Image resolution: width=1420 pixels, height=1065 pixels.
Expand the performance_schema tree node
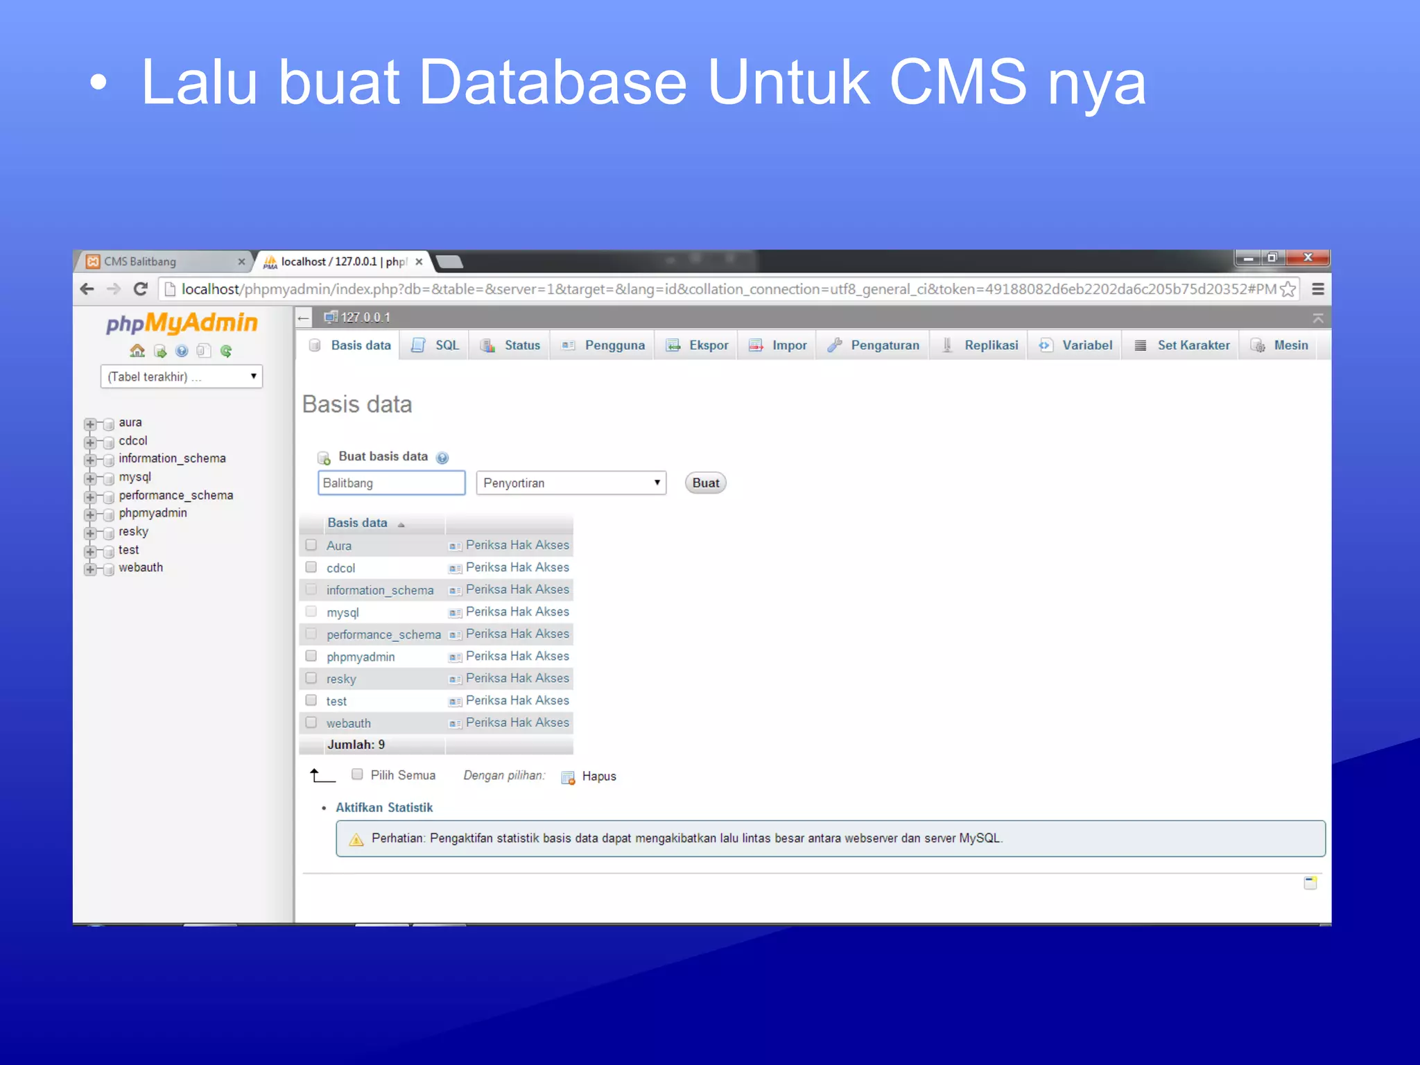(90, 496)
